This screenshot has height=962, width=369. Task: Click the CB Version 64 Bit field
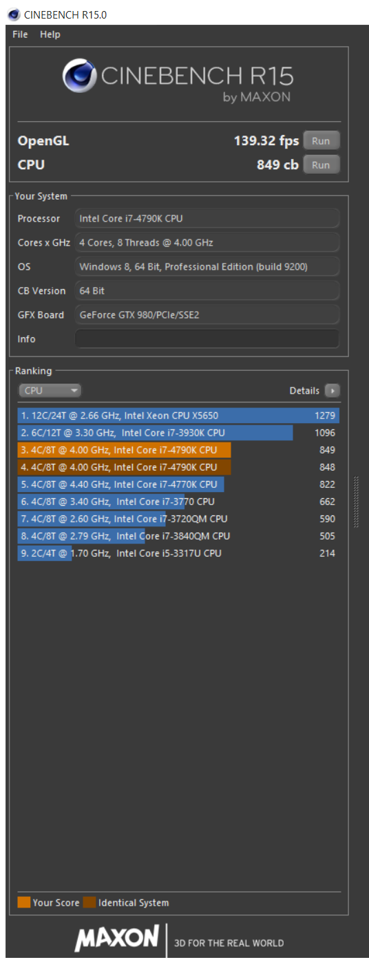(207, 290)
